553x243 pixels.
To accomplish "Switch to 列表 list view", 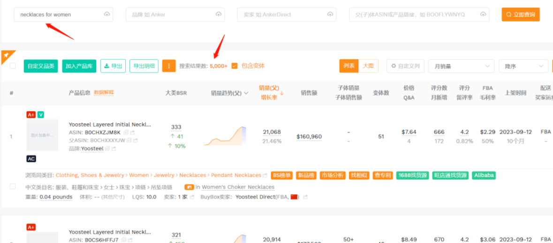I will click(349, 66).
